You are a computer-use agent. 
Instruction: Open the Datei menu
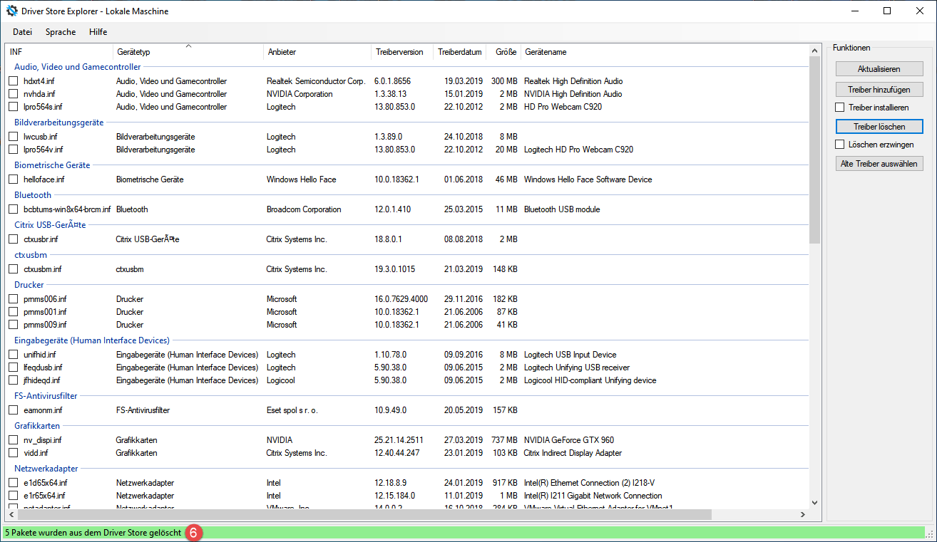tap(22, 32)
